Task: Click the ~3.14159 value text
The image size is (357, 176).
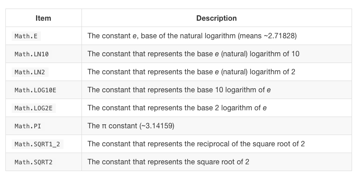Action: [x=157, y=126]
